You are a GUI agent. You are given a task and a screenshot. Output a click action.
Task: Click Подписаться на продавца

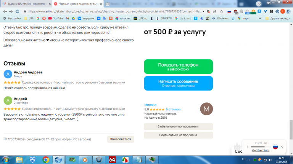click(178, 135)
